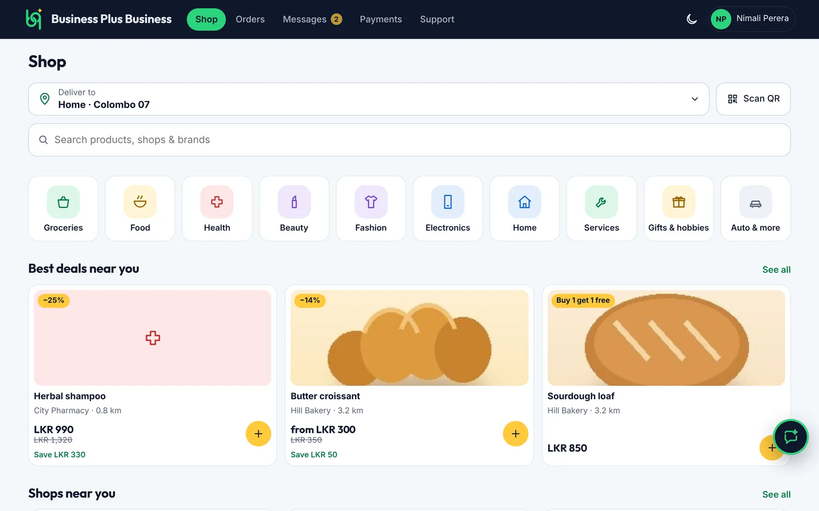Viewport: 819px width, 511px height.
Task: Open the Health category
Action: [x=217, y=208]
